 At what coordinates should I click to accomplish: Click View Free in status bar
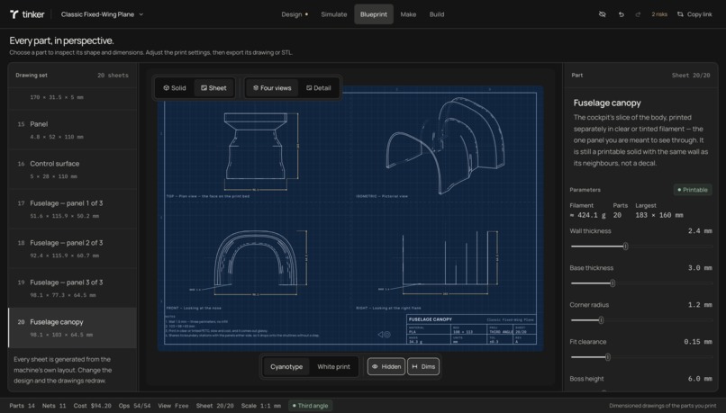[x=173, y=406]
